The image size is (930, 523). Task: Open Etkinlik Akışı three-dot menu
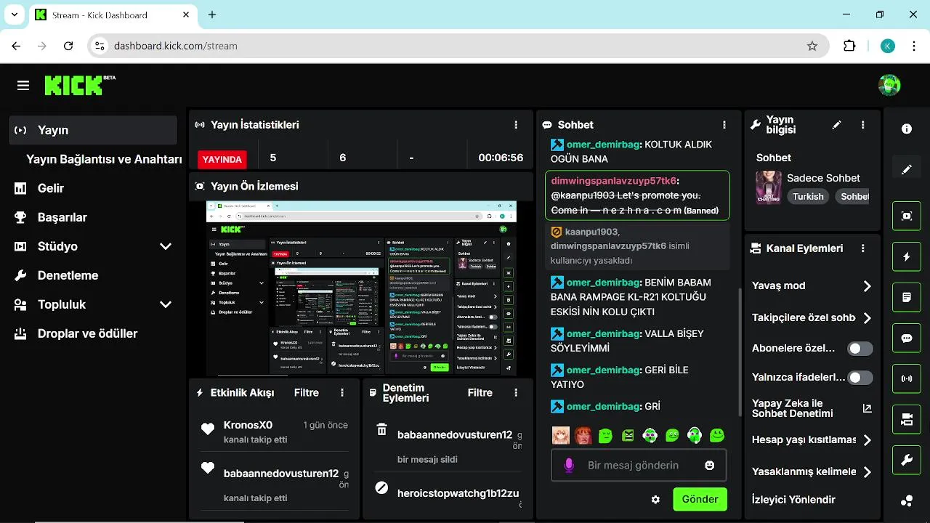pyautogui.click(x=342, y=392)
